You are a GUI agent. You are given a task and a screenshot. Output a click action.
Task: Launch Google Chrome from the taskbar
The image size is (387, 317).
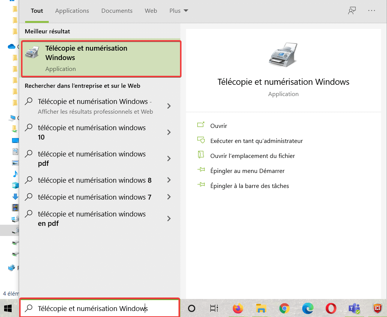click(284, 308)
